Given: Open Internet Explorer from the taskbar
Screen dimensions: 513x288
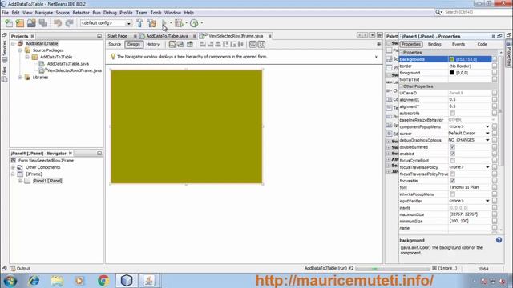Looking at the screenshot, I should [x=34, y=281].
